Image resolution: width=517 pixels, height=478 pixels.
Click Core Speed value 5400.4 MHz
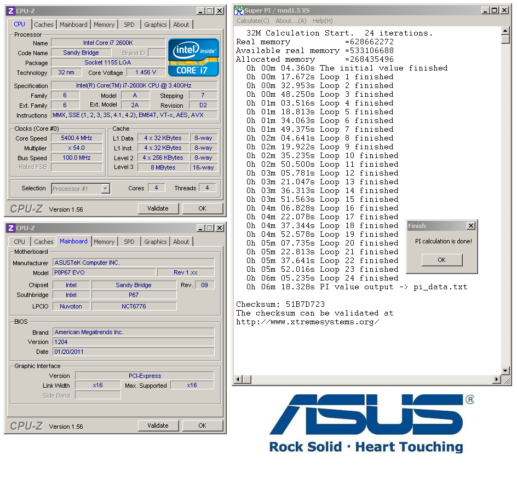click(77, 138)
